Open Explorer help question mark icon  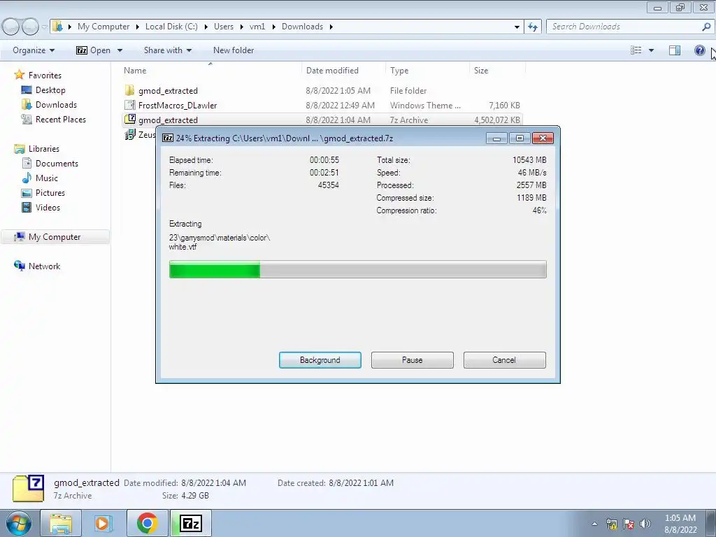[x=699, y=50]
